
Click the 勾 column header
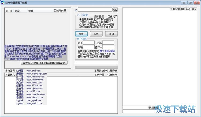coord(7,11)
